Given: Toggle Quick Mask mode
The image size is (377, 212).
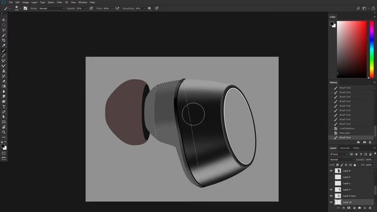Looking at the screenshot, I should [4, 153].
